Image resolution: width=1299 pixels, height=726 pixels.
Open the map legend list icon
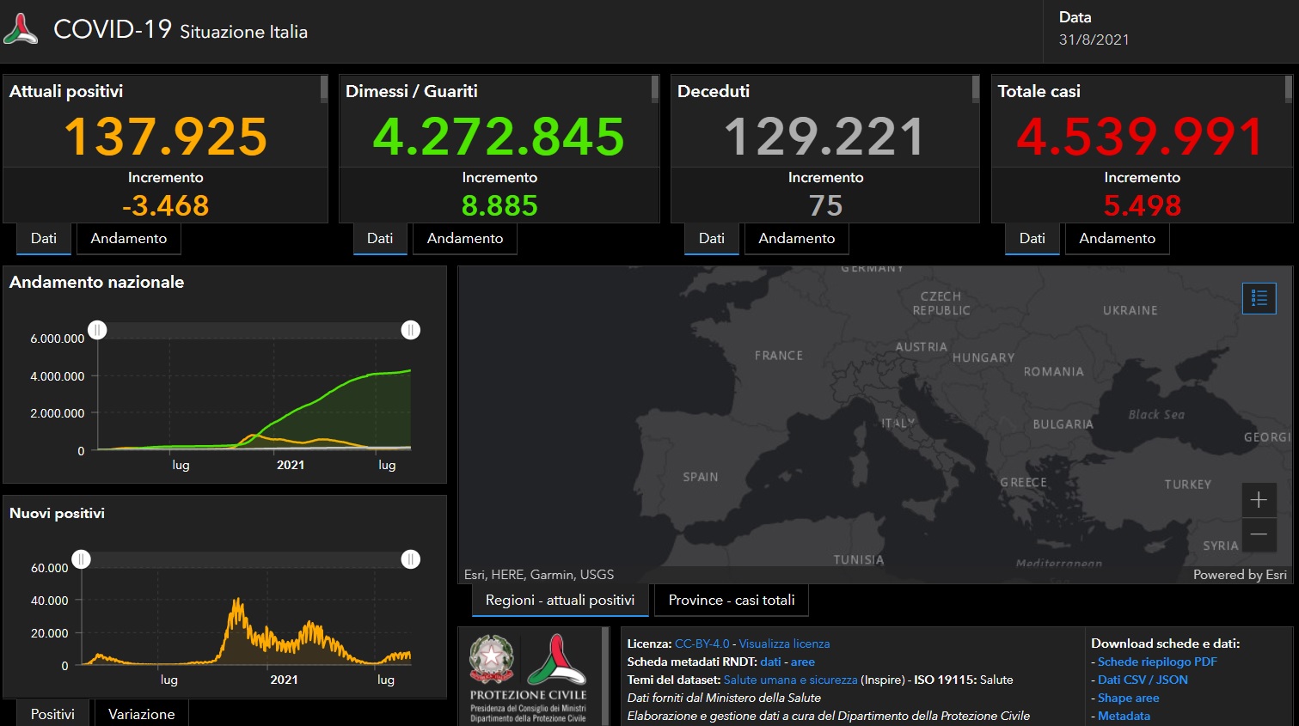pos(1259,298)
